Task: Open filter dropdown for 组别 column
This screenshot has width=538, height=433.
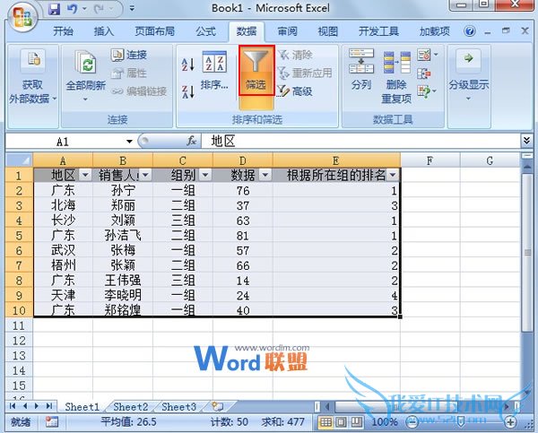Action: point(205,176)
